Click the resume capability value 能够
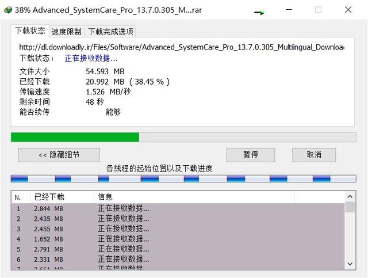 pos(113,112)
